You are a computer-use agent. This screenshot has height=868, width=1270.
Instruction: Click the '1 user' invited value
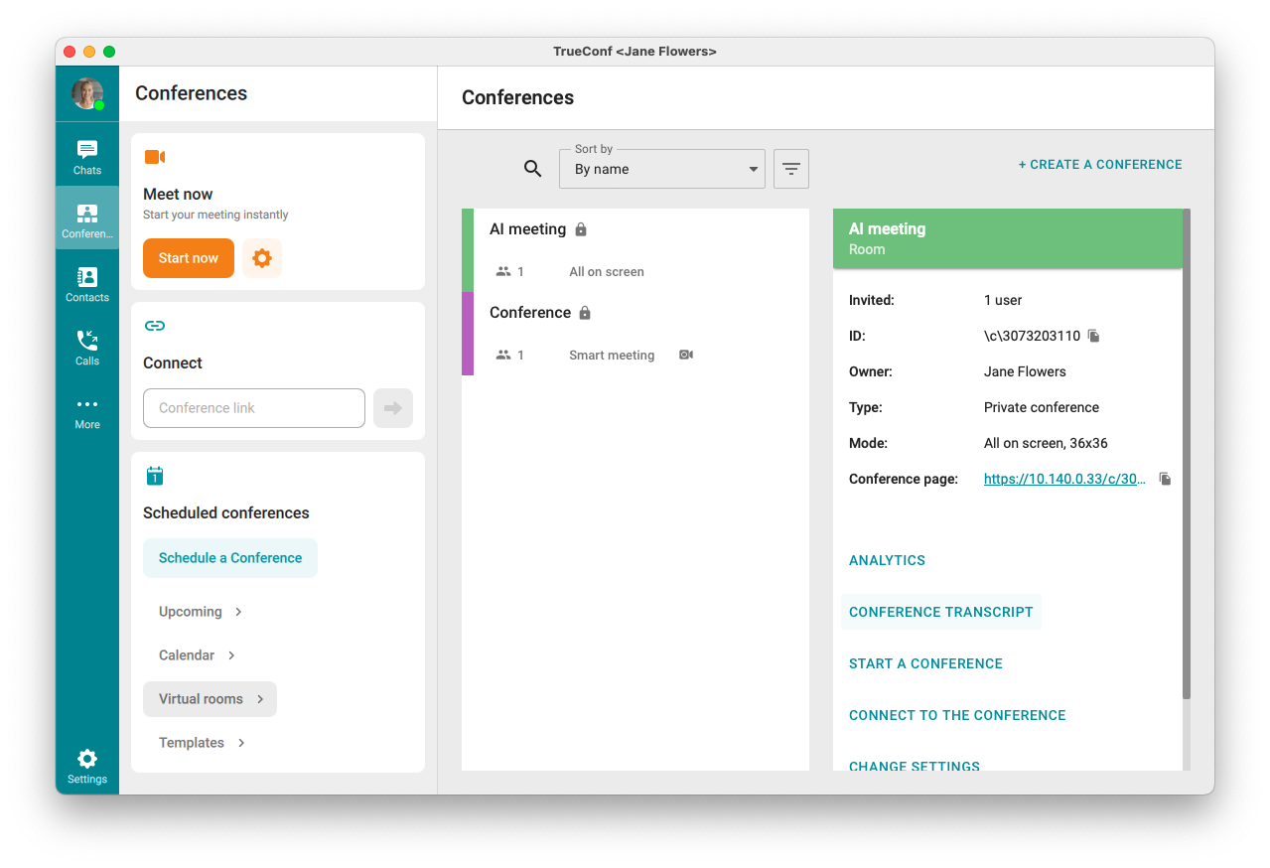[x=1003, y=300]
